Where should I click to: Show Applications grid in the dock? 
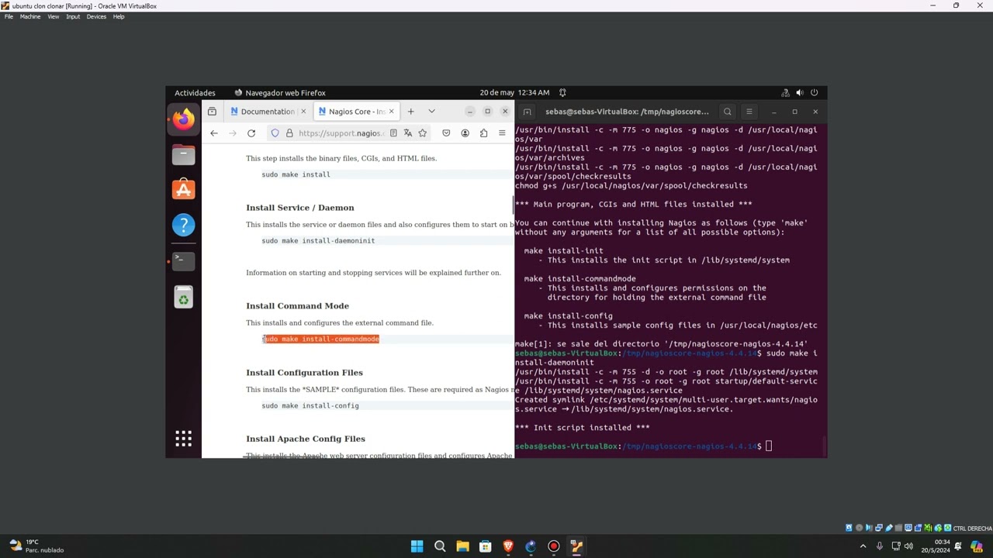click(x=183, y=439)
